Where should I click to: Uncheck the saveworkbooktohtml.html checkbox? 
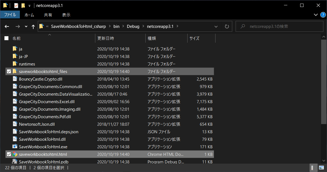(x=9, y=154)
